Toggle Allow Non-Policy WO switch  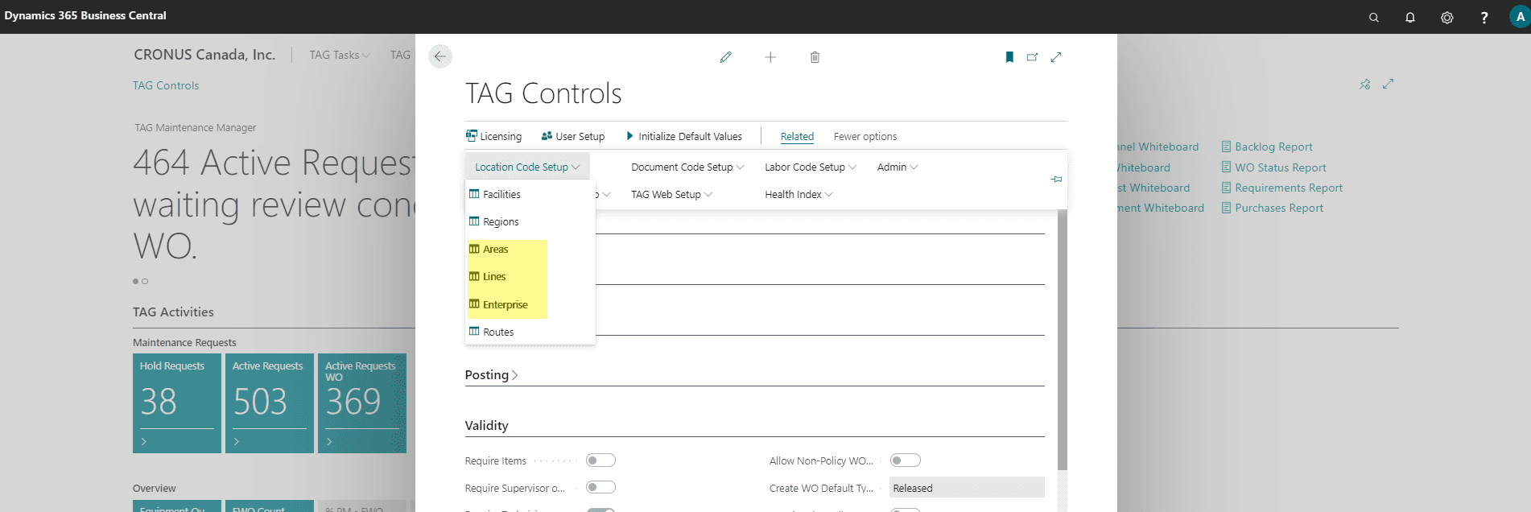click(906, 460)
